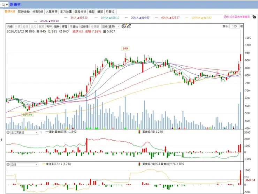Click 20MA 810.65 value text
The image size is (258, 194).
point(140,18)
